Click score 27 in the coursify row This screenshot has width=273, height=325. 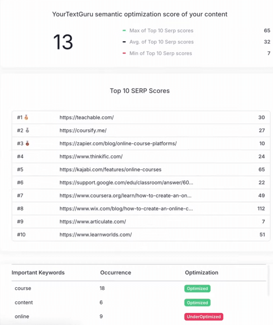[262, 130]
